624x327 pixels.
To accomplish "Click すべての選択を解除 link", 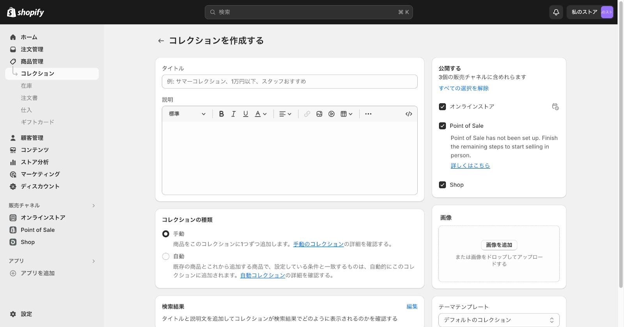I will pos(463,88).
